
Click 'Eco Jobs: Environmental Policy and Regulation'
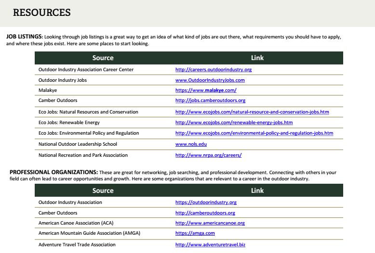89,133
